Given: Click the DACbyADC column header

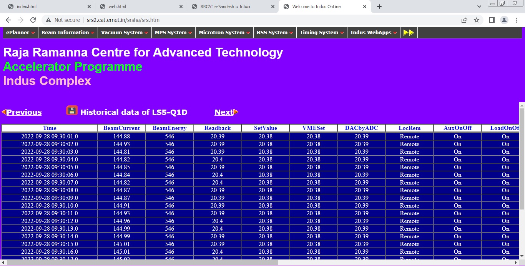Looking at the screenshot, I should point(361,128).
